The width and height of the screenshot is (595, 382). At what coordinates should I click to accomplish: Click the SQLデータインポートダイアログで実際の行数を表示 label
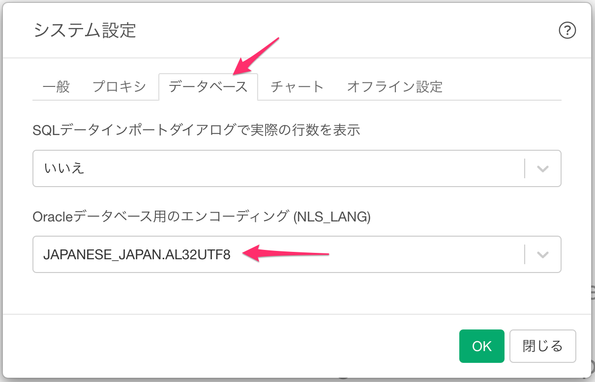pyautogui.click(x=196, y=130)
